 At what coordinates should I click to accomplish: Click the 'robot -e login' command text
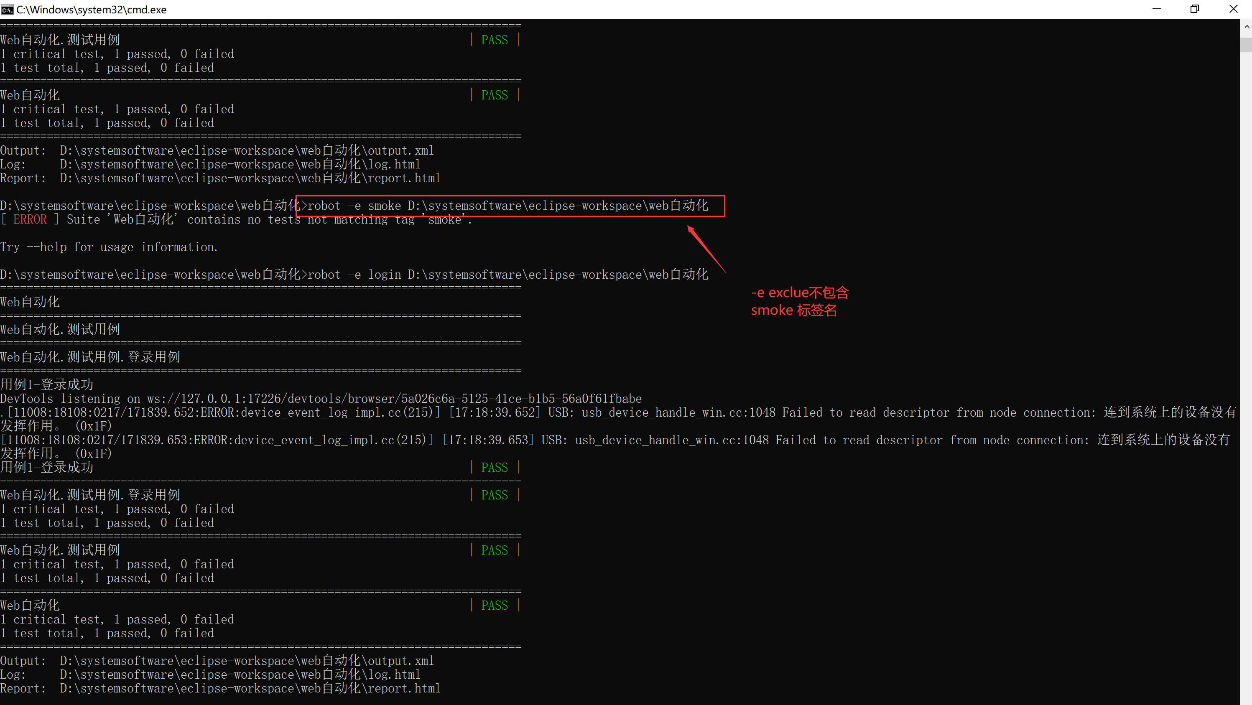point(354,275)
